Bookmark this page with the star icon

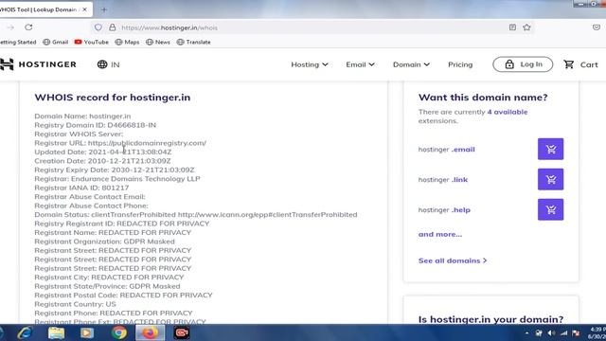tap(526, 27)
